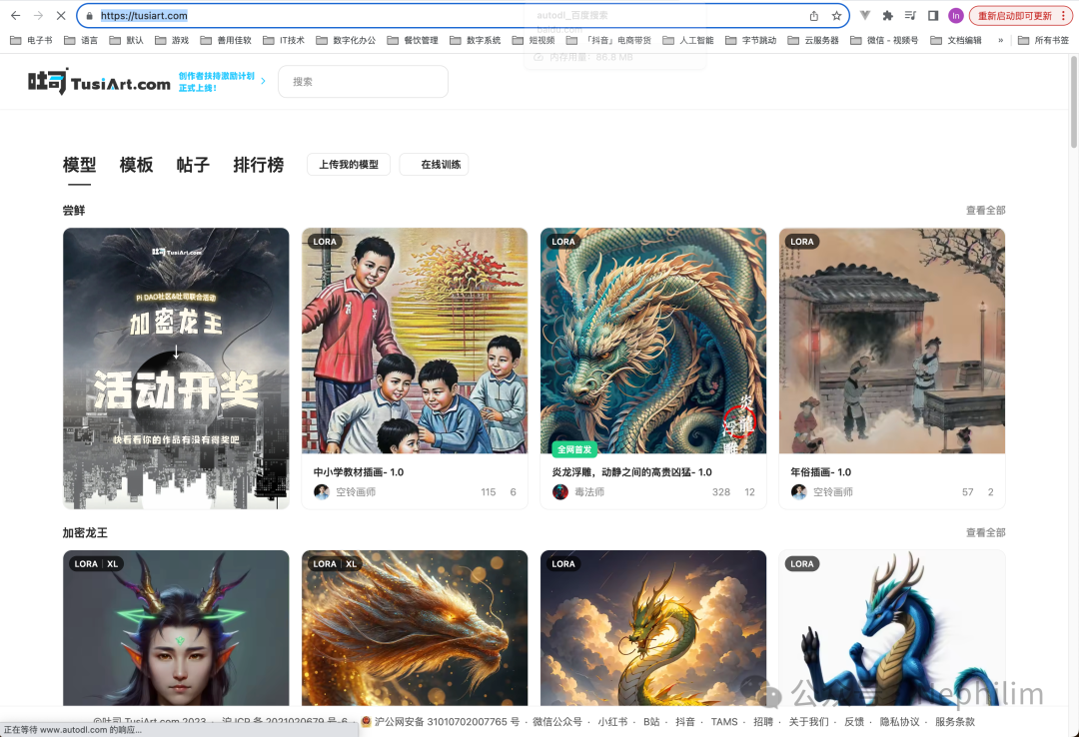The image size is (1079, 737).
Task: Click the 电子书 bookmark folder
Action: [32, 40]
